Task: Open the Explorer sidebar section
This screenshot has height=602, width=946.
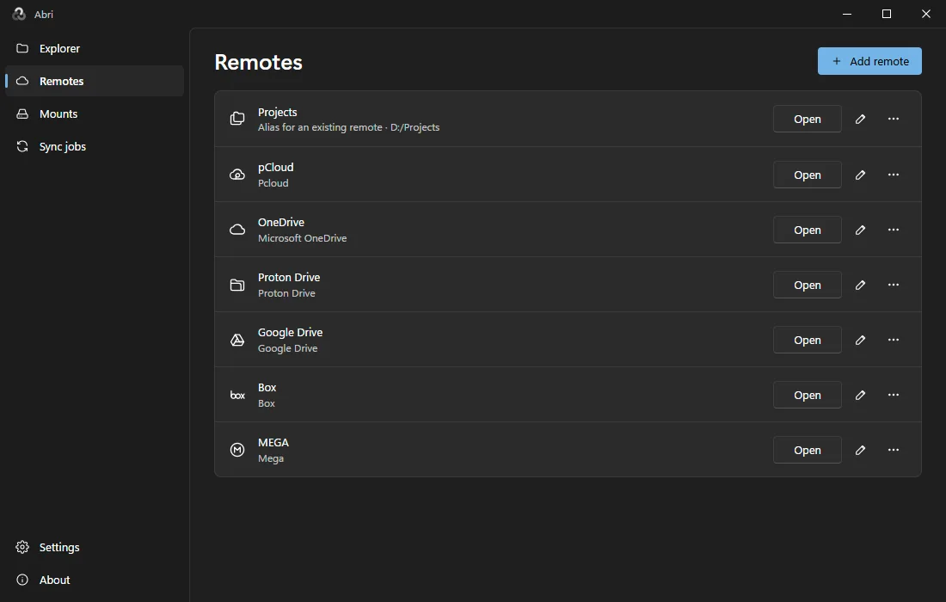Action: pyautogui.click(x=95, y=48)
